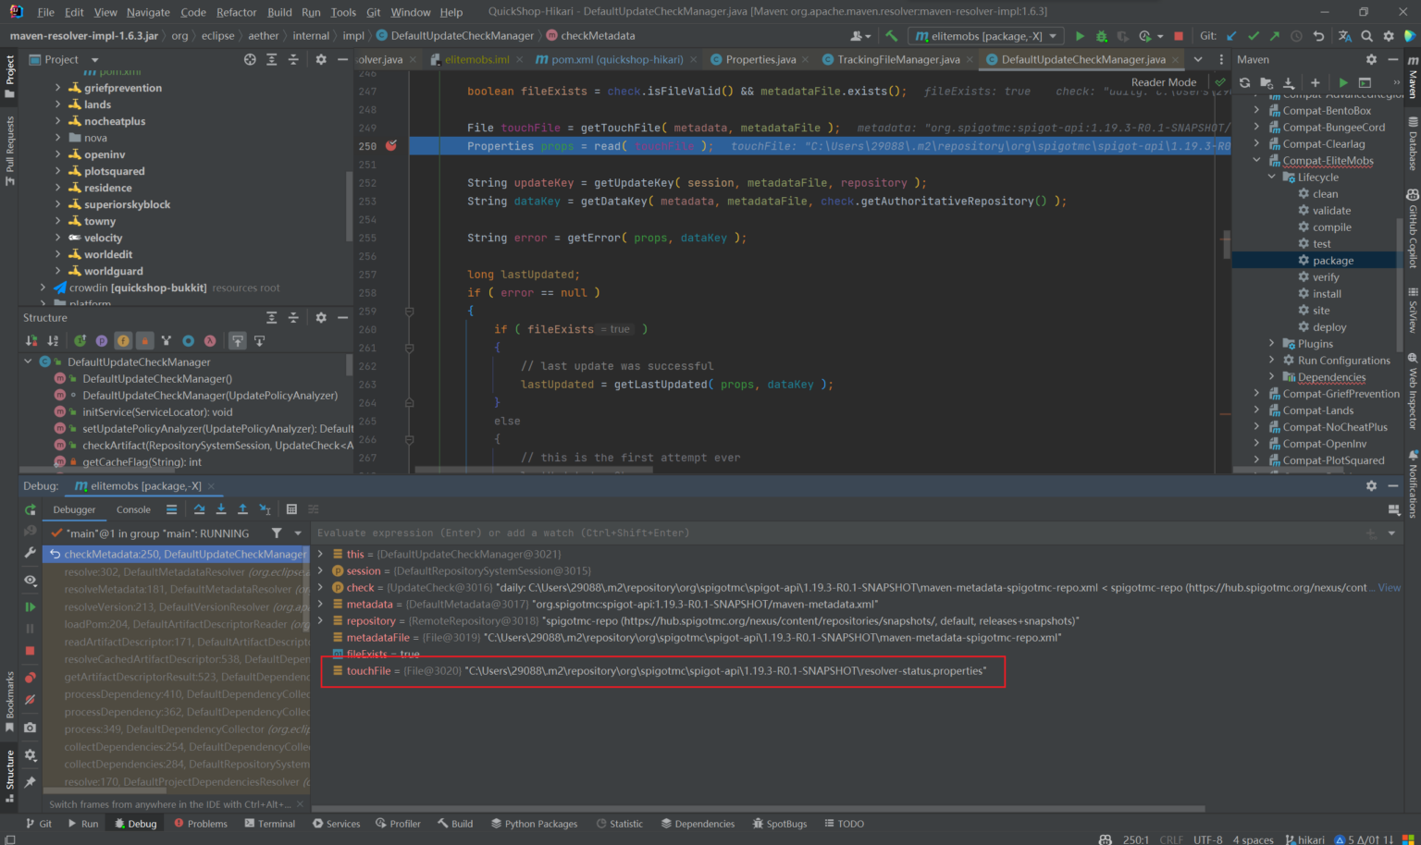Collapse the Compat-EliteMobs Maven node
The height and width of the screenshot is (845, 1421).
click(x=1256, y=160)
